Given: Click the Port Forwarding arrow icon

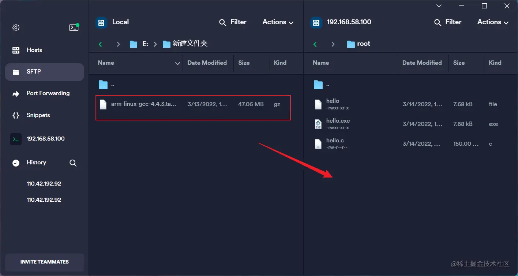Looking at the screenshot, I should pos(16,94).
